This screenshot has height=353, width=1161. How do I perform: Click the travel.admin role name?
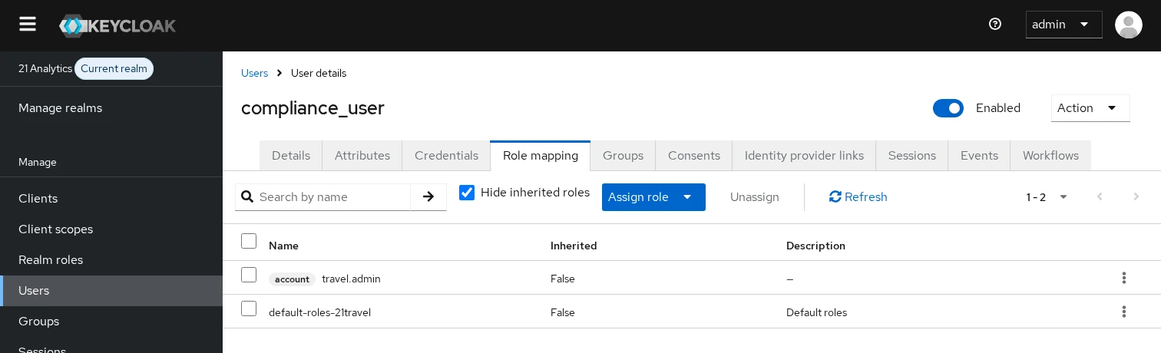point(351,279)
